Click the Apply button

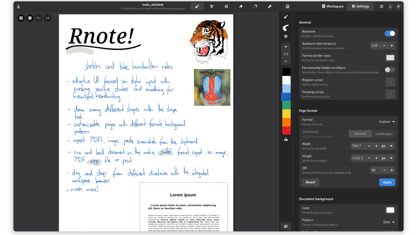387,182
